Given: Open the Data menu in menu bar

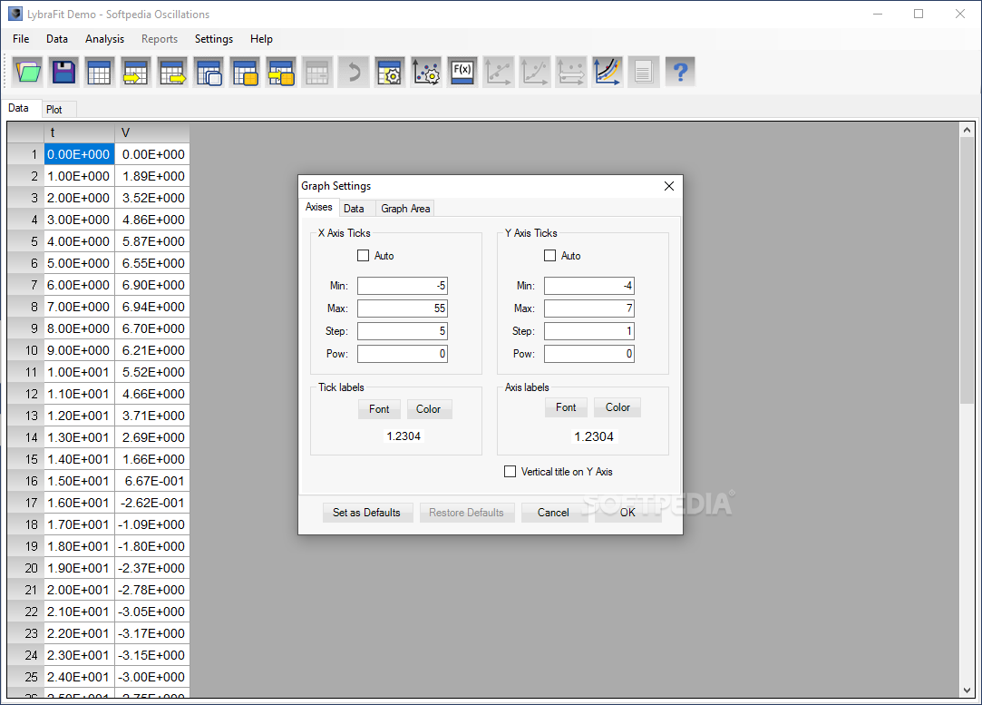Looking at the screenshot, I should tap(57, 39).
